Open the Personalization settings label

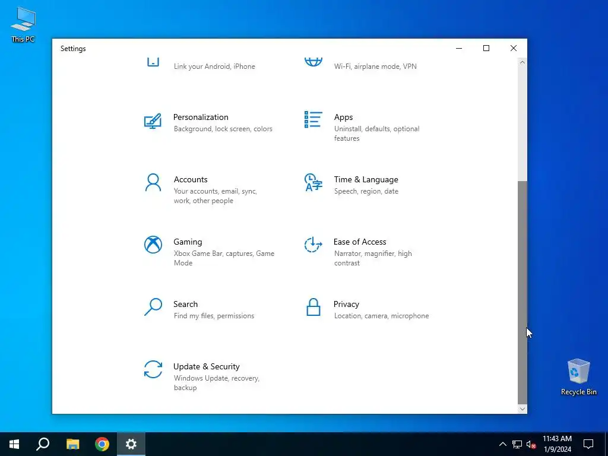(x=201, y=117)
